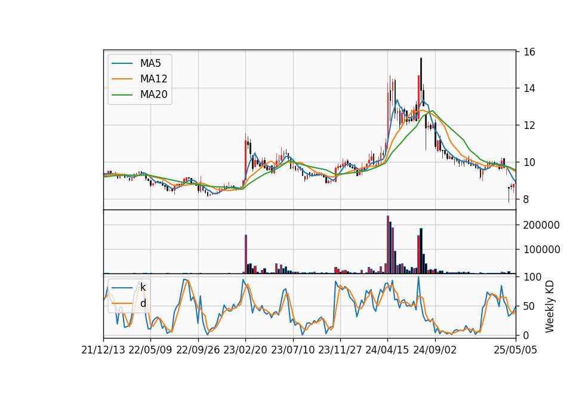Click the 22/09/26 date label
The image size is (573, 412).
point(198,350)
